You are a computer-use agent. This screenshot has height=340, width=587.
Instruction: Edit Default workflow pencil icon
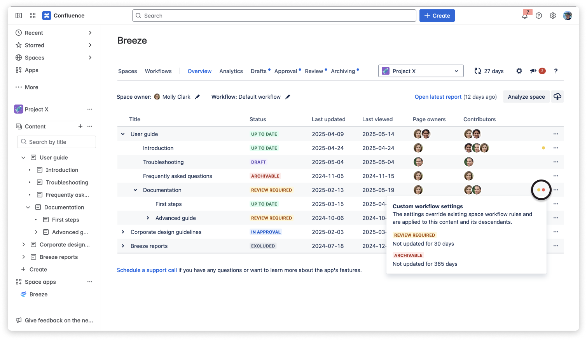[288, 97]
